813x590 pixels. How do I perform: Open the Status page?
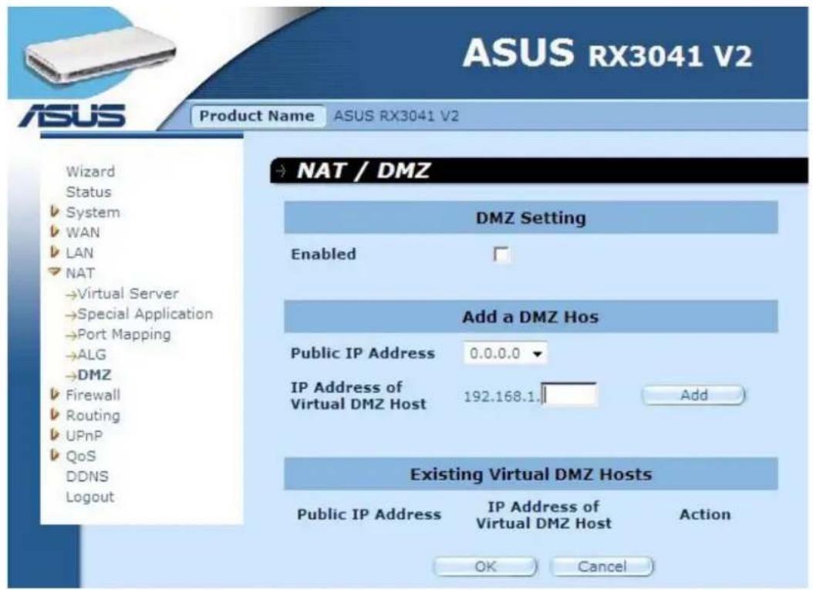click(x=89, y=192)
